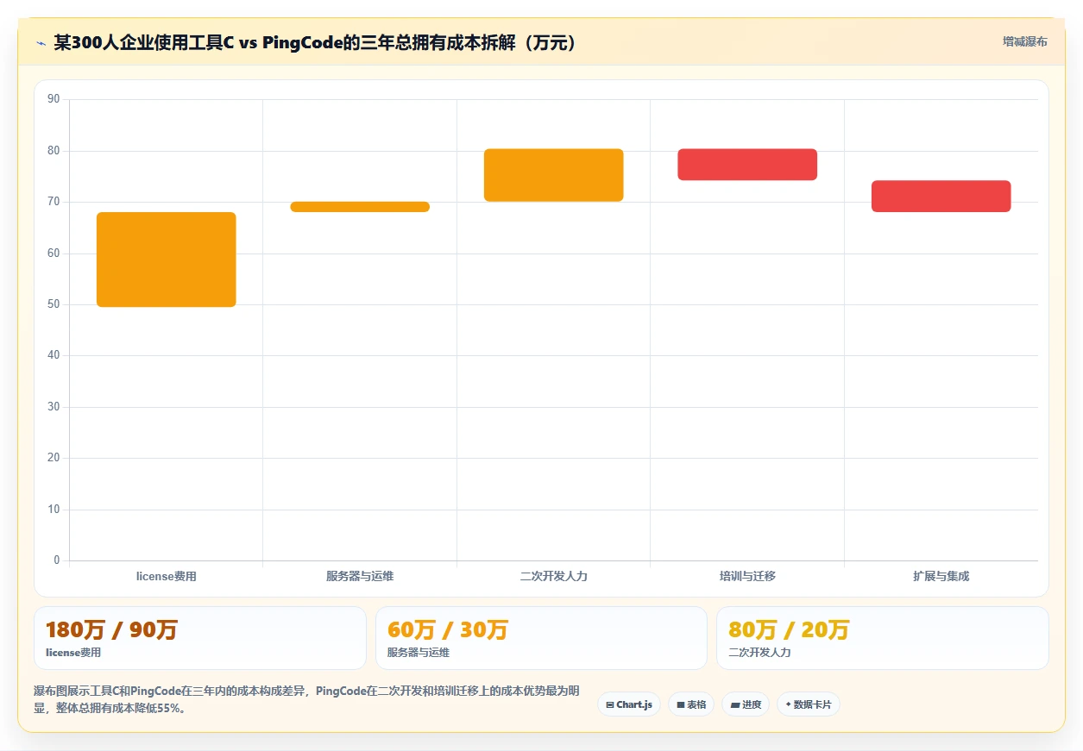Click the 60万 / 30万 card value

(x=448, y=630)
